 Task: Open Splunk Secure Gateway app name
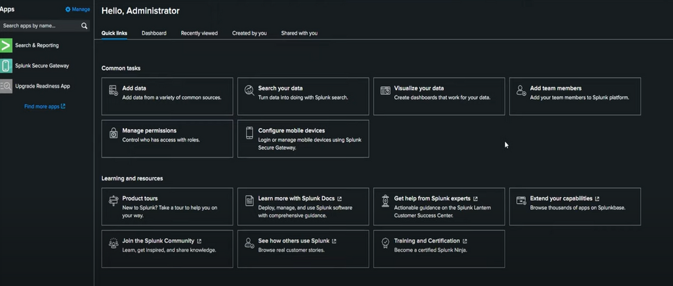42,66
